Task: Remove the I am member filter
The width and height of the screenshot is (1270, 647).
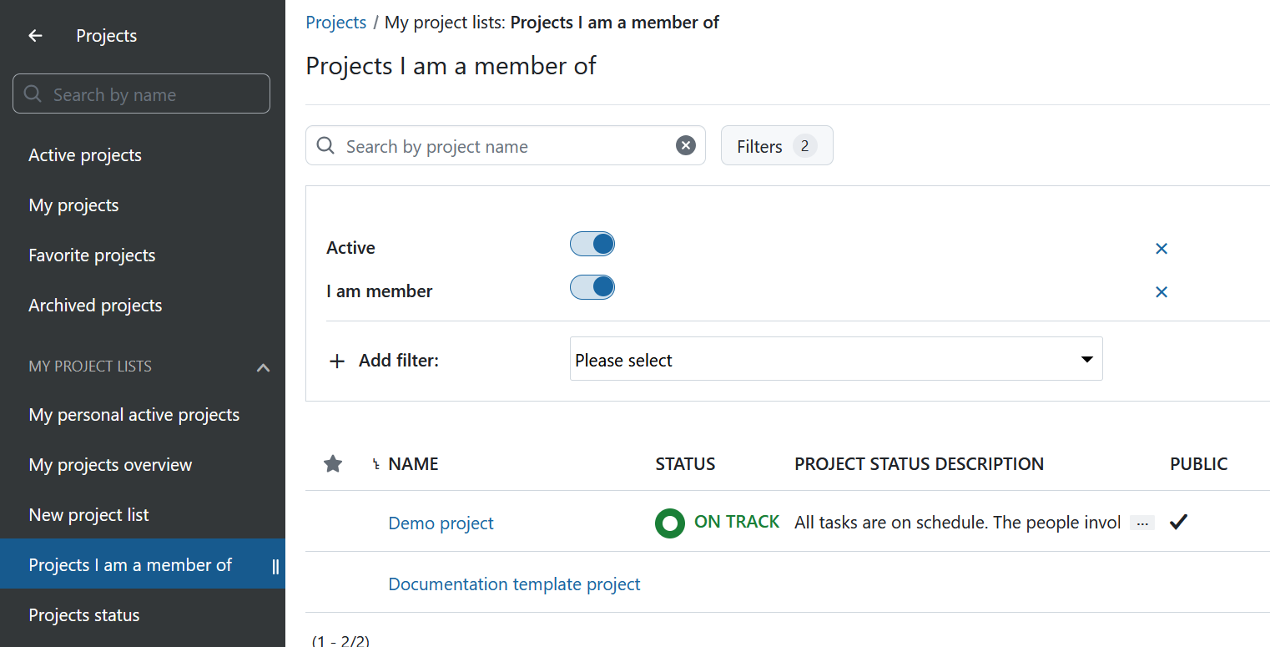Action: pyautogui.click(x=1161, y=292)
